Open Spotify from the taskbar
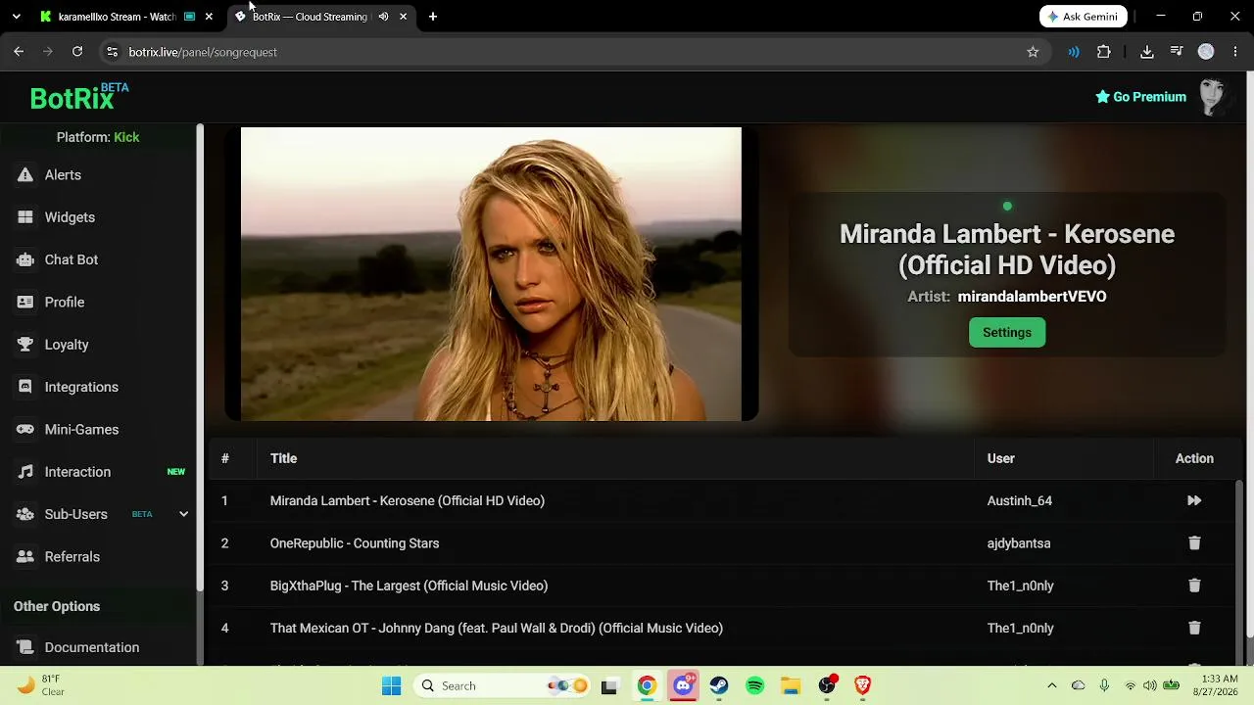The image size is (1254, 705). [x=755, y=685]
